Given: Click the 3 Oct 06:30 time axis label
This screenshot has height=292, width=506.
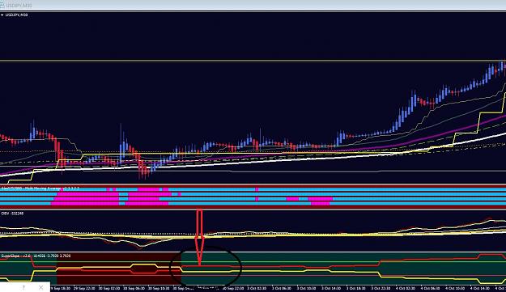Looking at the screenshot, I should click(282, 288).
